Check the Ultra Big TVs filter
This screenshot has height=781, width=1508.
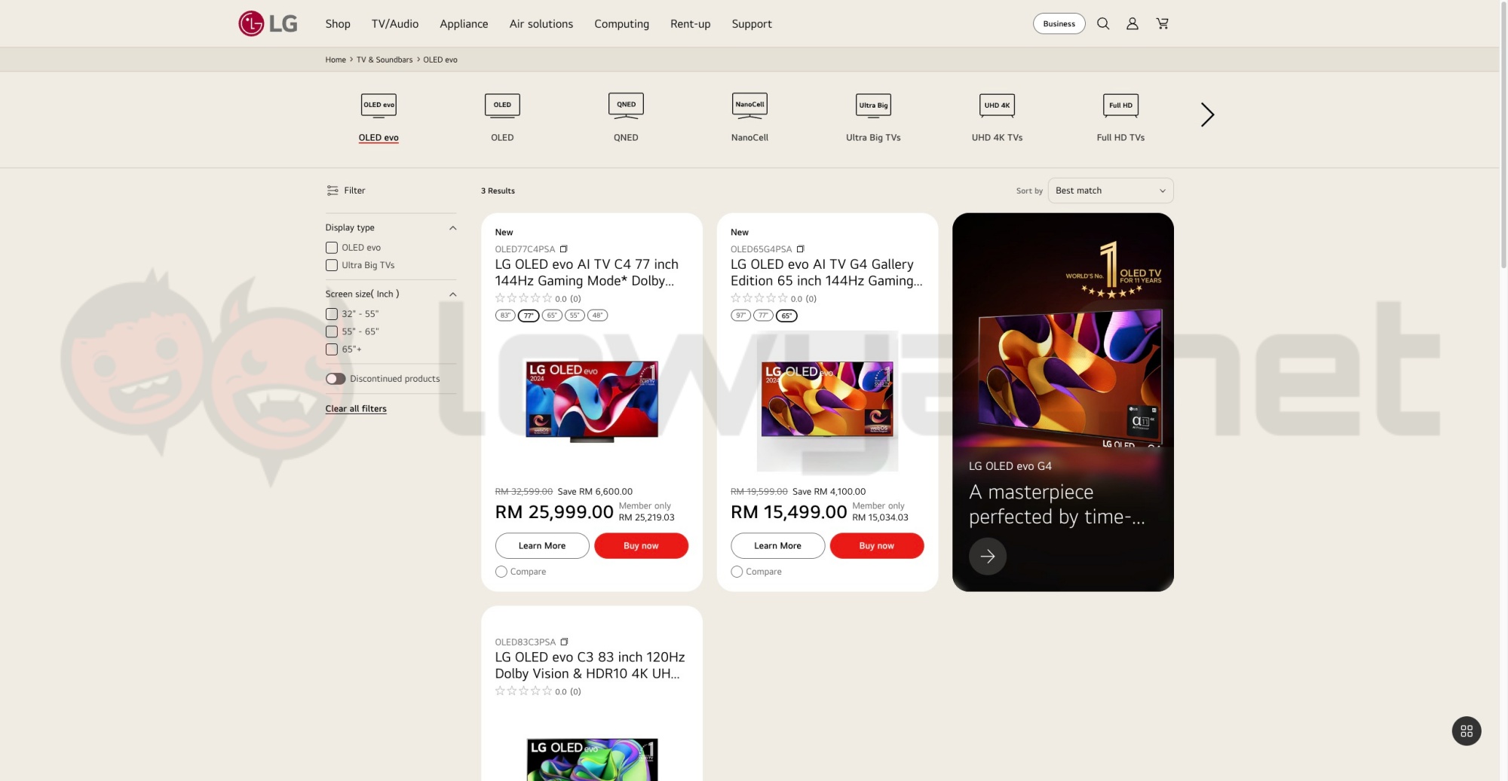point(332,265)
